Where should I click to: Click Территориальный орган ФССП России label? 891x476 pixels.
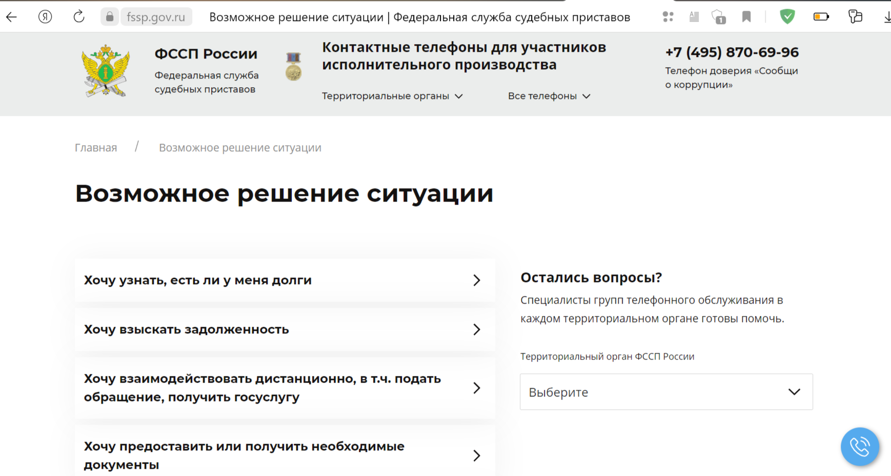tap(607, 356)
